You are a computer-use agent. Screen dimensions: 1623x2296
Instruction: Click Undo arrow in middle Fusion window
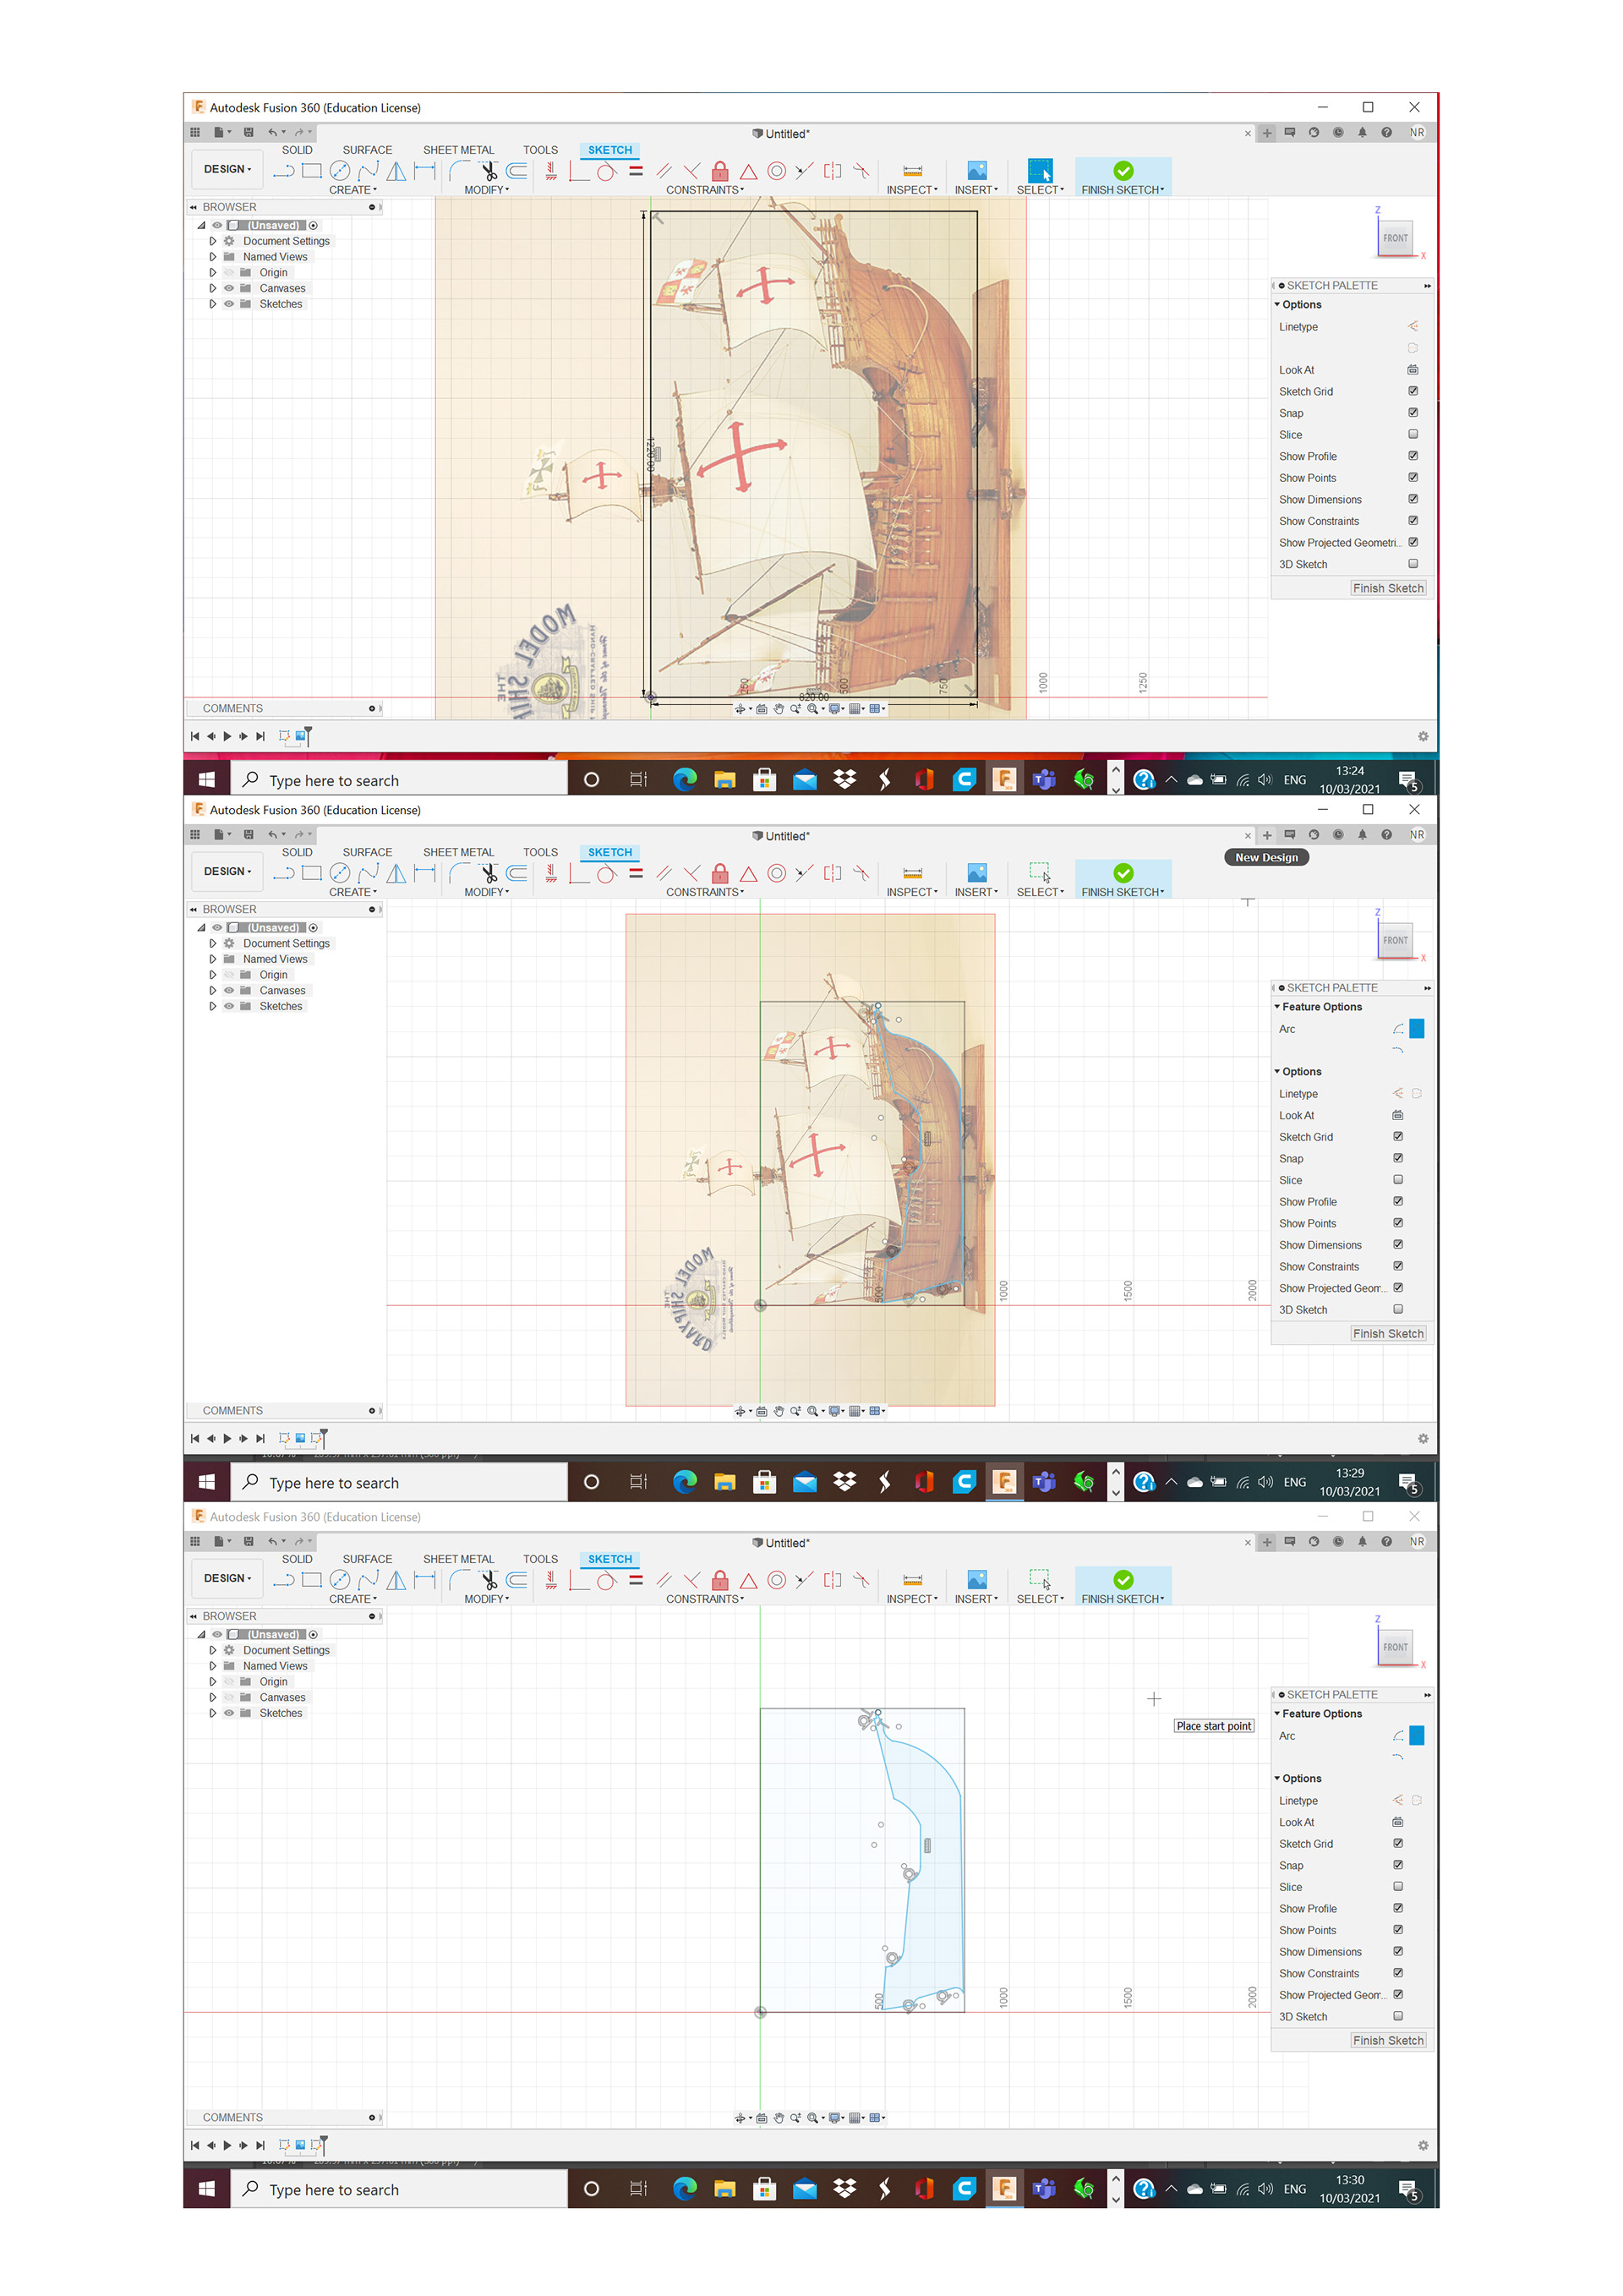coord(272,834)
